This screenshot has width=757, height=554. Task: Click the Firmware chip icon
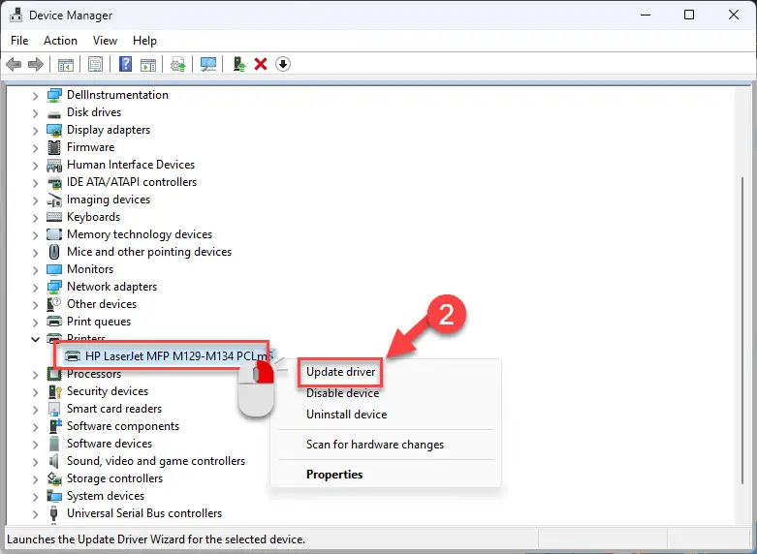click(x=54, y=147)
